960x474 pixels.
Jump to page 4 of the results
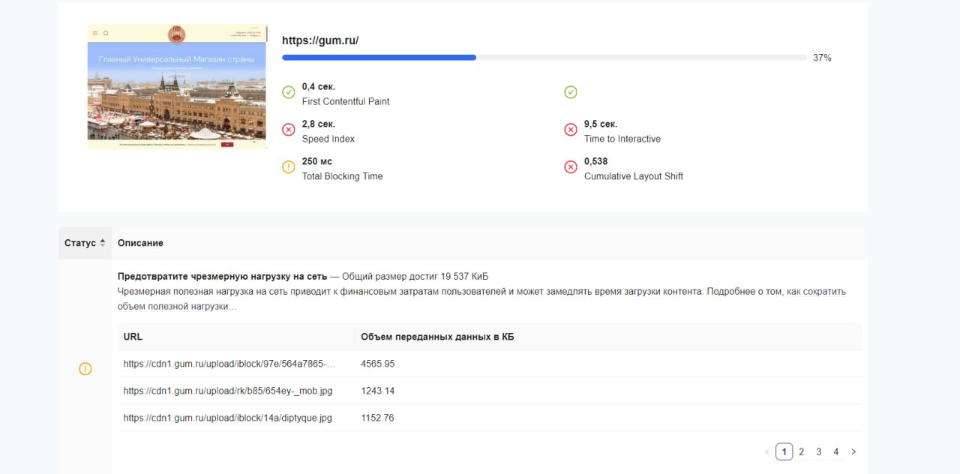pyautogui.click(x=835, y=451)
